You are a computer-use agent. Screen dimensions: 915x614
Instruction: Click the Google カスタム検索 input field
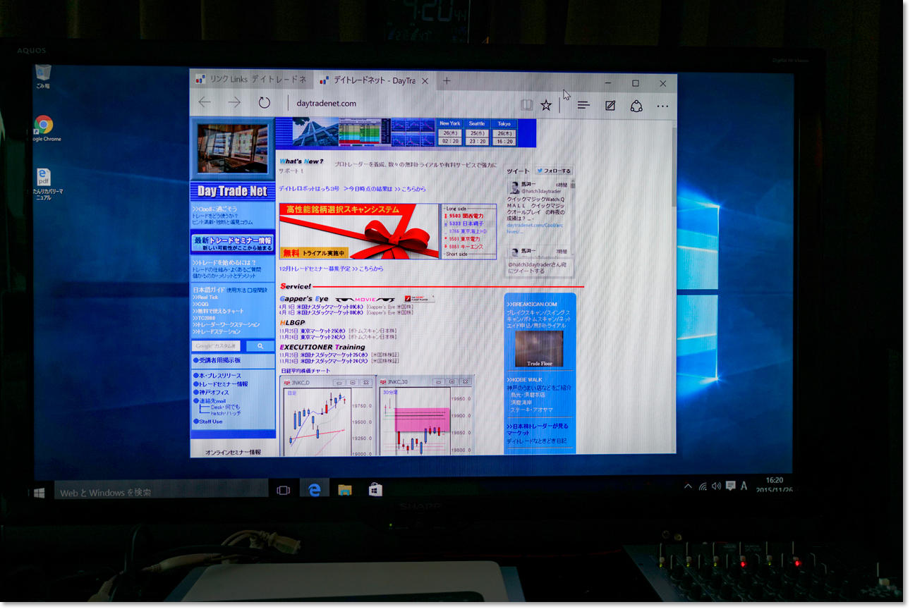[216, 346]
